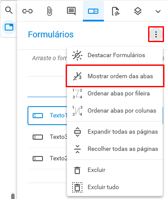The width and height of the screenshot is (167, 199).
Task: Click the blue page layout icon in the sidebar
Action: click(x=9, y=27)
